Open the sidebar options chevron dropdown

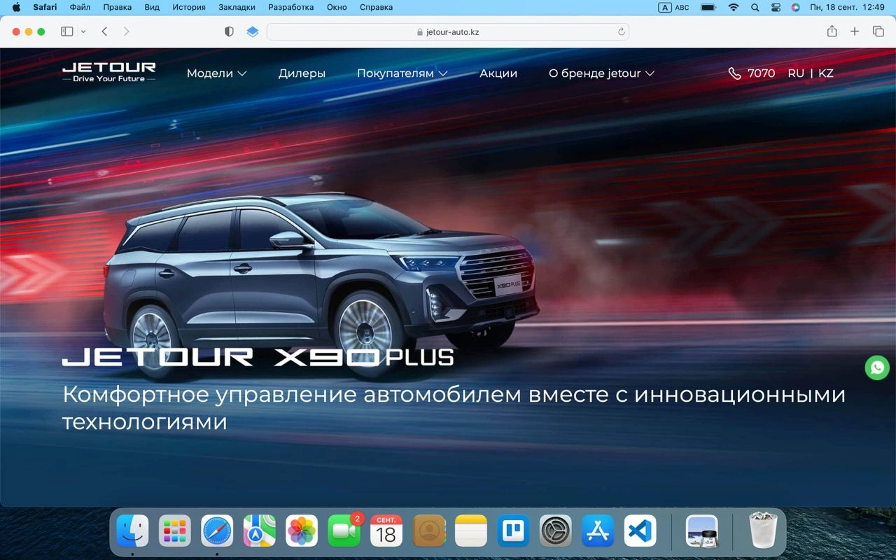coord(83,31)
